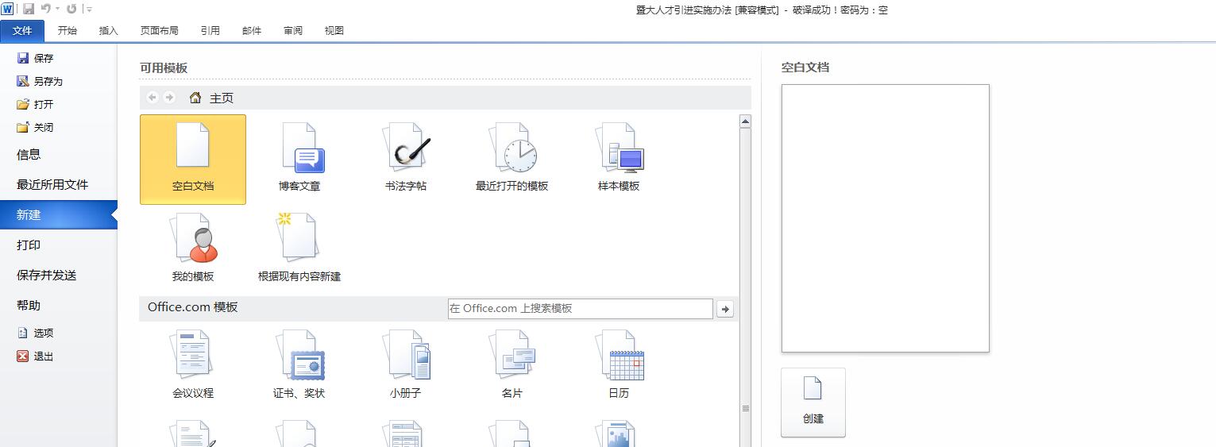Start the Office.com template search arrow

(x=724, y=309)
